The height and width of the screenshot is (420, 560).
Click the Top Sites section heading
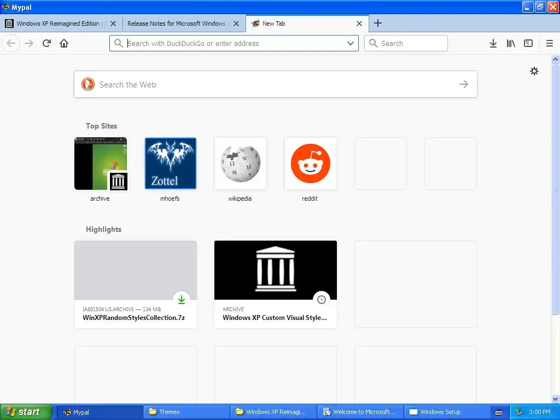101,126
